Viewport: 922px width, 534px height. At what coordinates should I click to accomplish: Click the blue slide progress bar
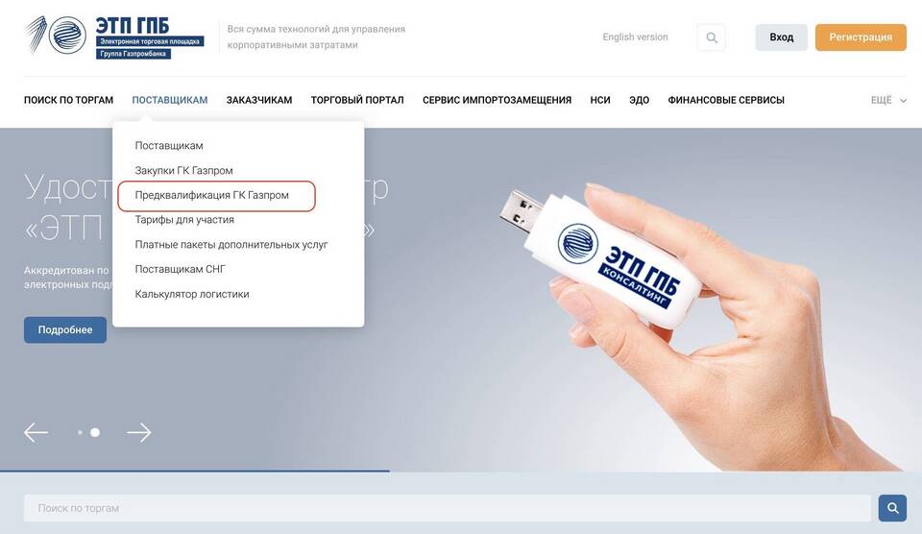pyautogui.click(x=195, y=471)
